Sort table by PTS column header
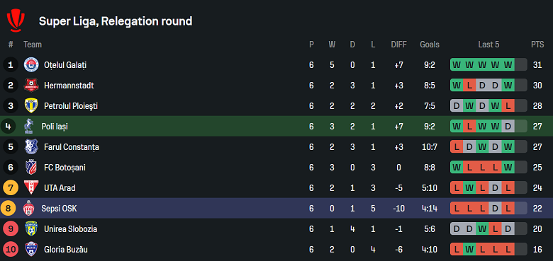Viewport: 553px width, 261px height. point(537,45)
